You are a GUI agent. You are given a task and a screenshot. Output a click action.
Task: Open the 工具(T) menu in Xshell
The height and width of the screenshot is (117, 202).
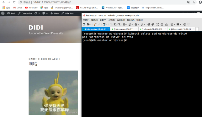(x=111, y=20)
